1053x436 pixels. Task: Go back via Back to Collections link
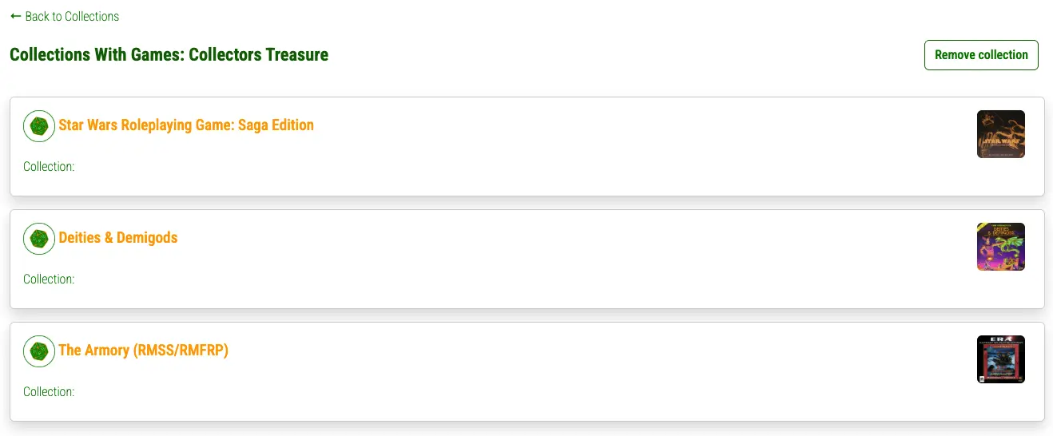click(x=65, y=16)
